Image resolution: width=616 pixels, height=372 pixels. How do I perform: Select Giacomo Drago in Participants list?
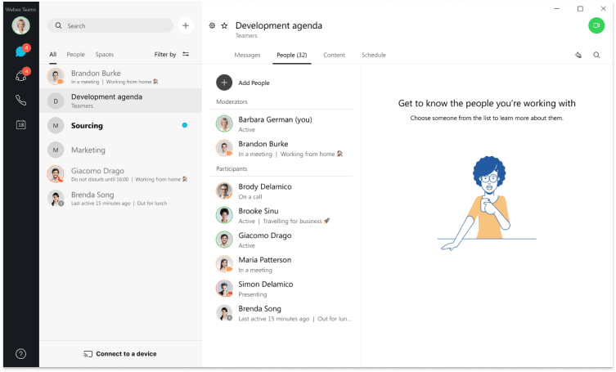[x=281, y=240]
